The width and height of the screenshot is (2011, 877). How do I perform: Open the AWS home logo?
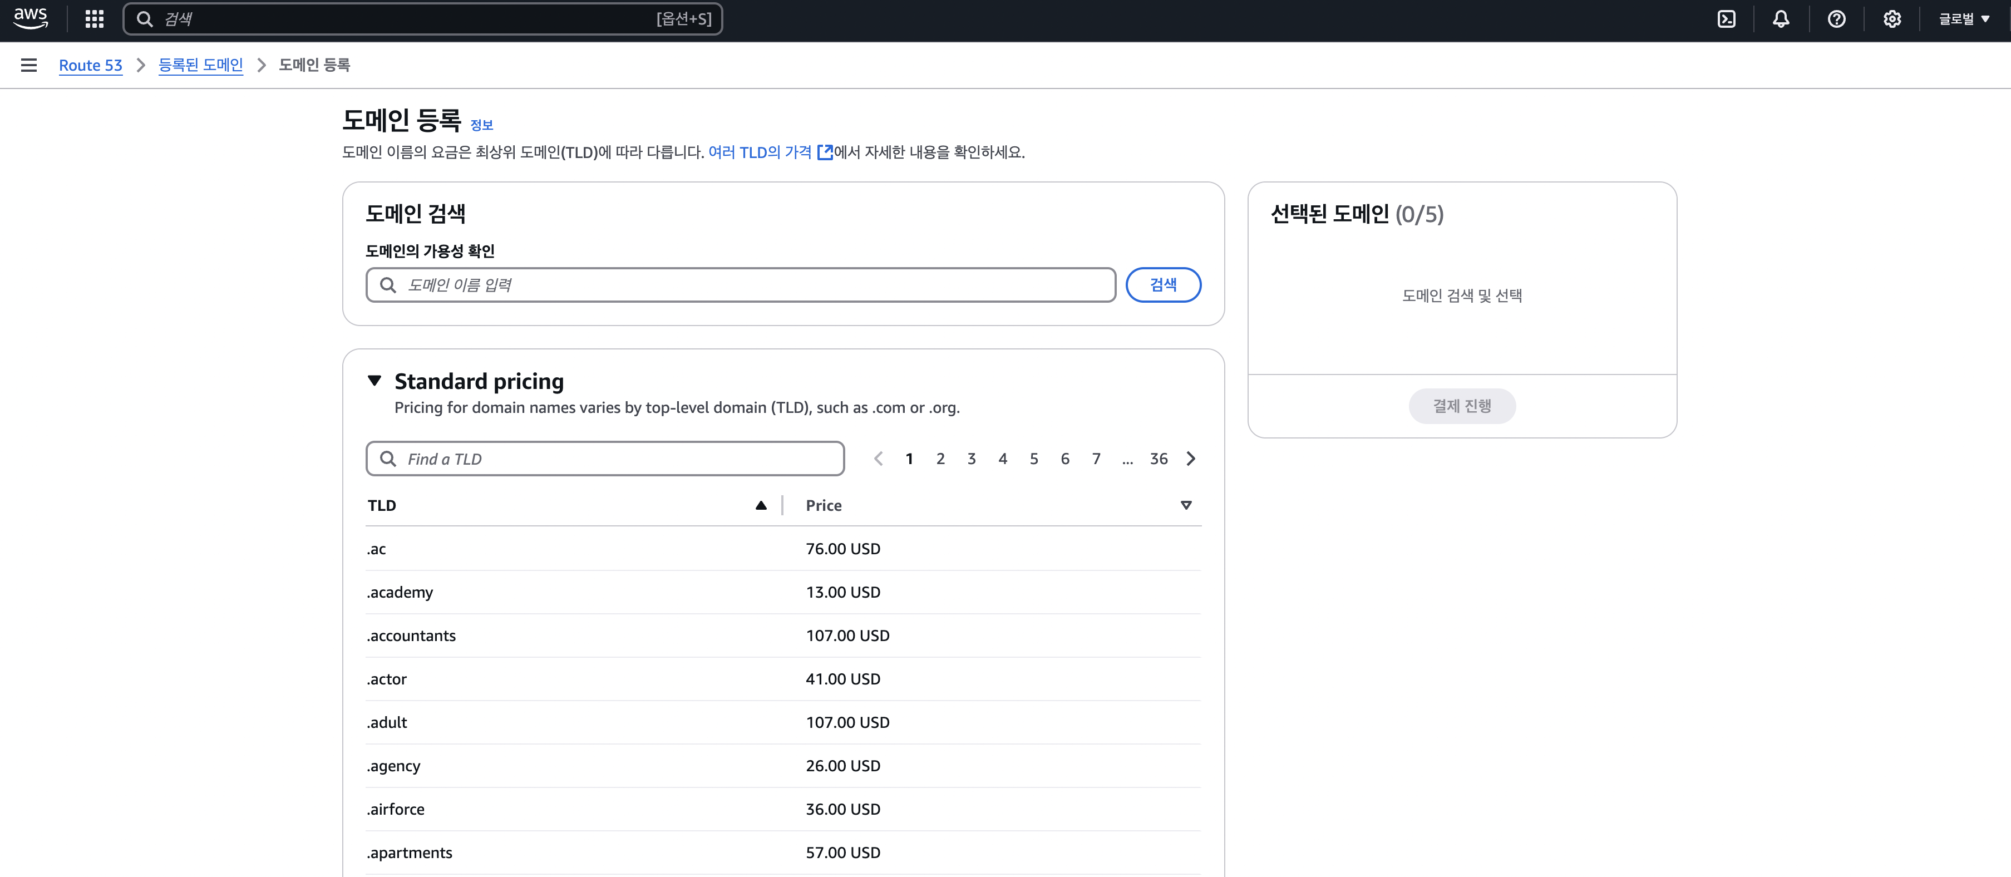click(x=31, y=19)
